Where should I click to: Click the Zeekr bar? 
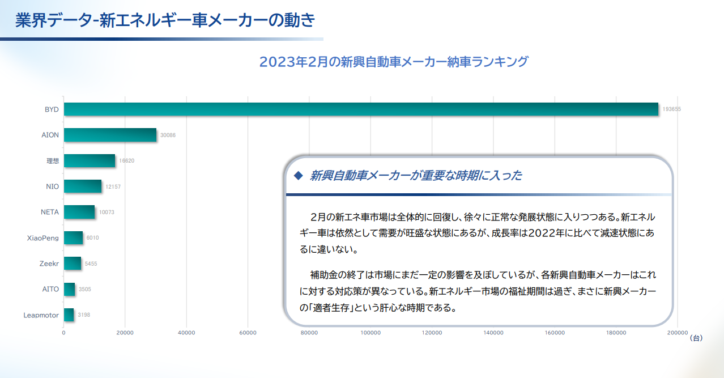[73, 264]
